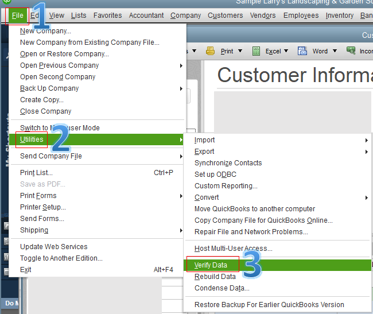Expand Convert submenu
This screenshot has width=373, height=314.
(278, 197)
